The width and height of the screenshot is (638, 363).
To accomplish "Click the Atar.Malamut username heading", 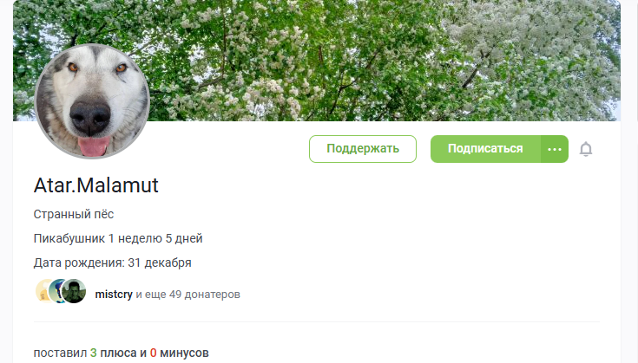I will [96, 185].
